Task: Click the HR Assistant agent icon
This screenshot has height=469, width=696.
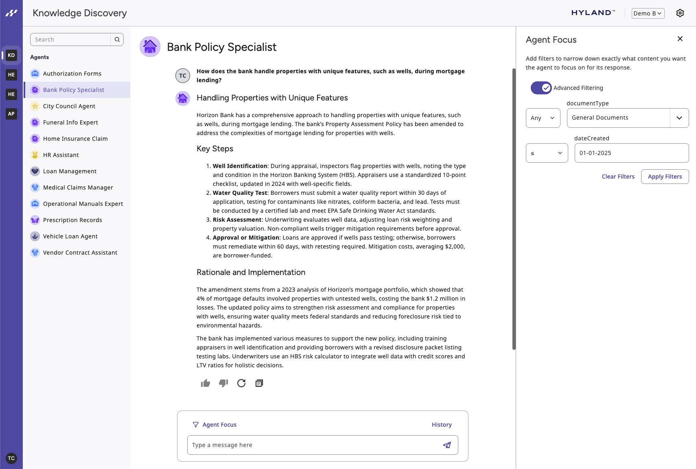Action: pos(35,155)
